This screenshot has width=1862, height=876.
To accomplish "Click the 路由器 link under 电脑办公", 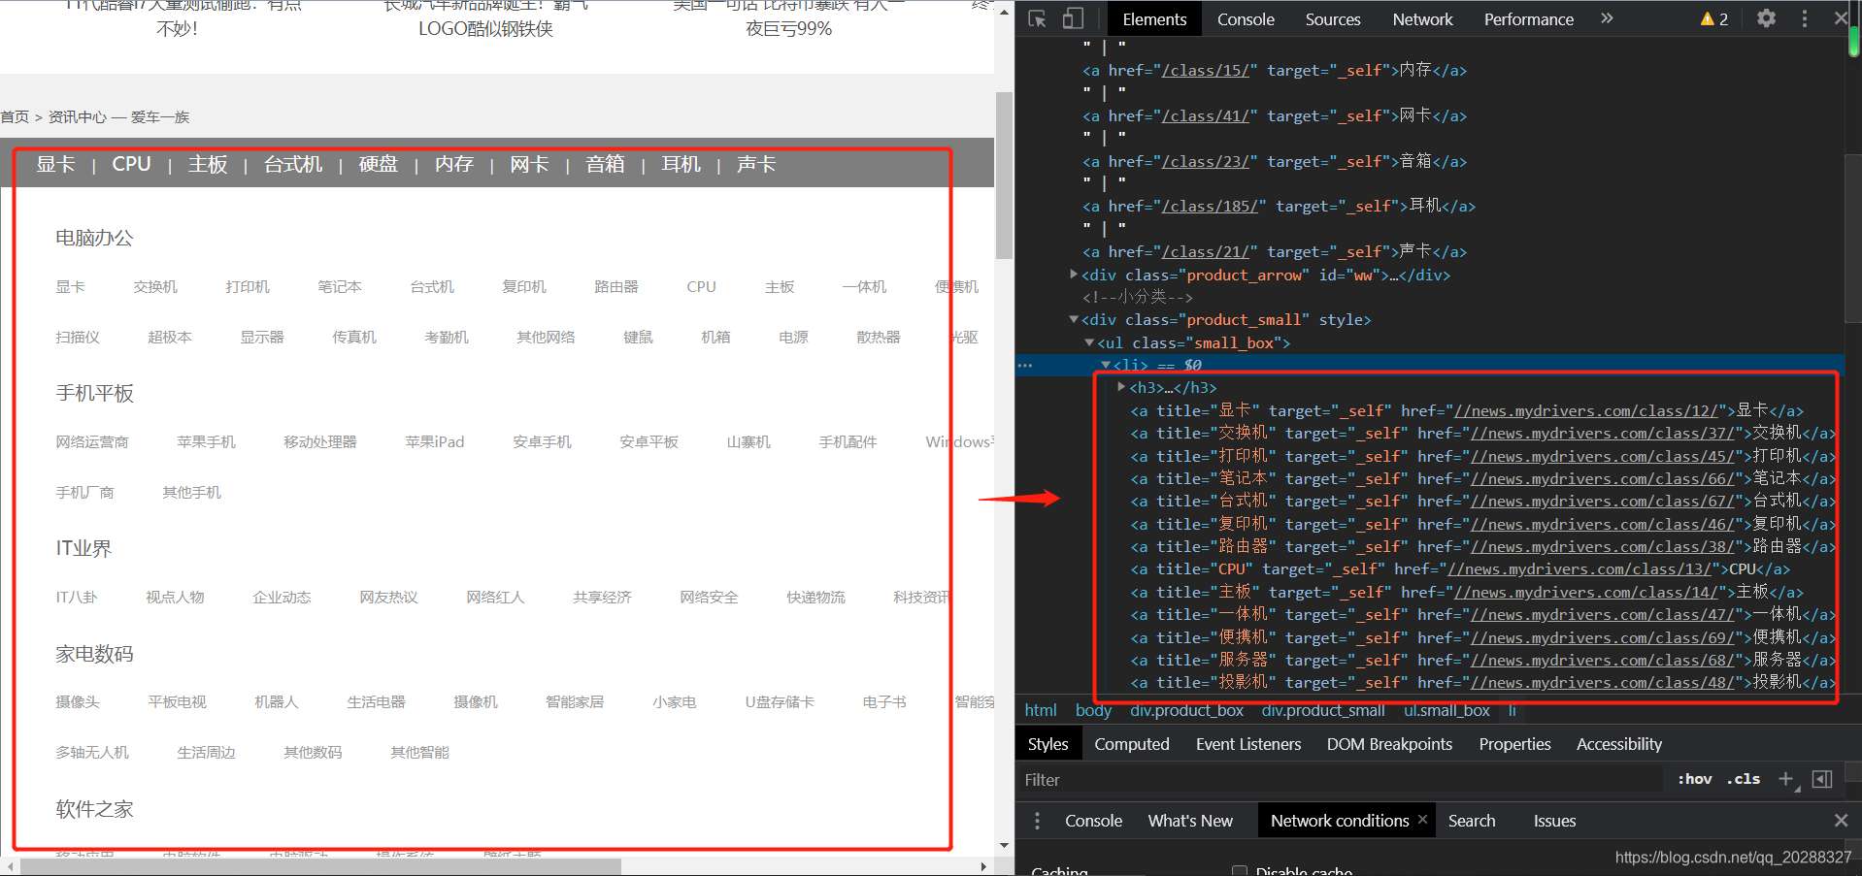I will [x=616, y=287].
